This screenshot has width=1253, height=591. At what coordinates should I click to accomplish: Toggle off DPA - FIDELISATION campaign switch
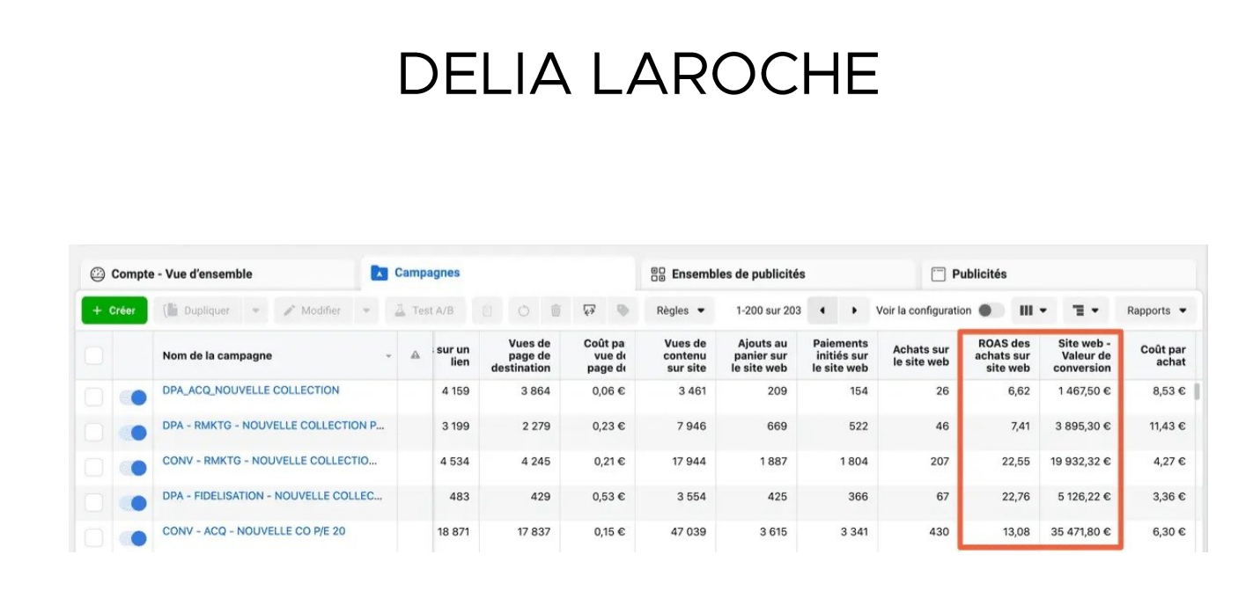point(133,503)
